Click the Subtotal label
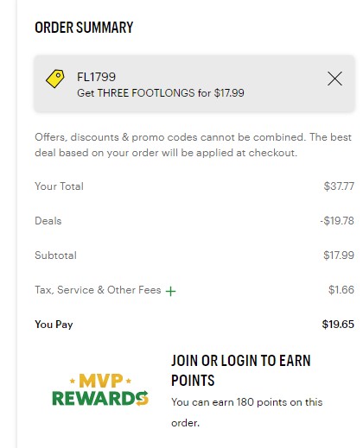 pyautogui.click(x=55, y=256)
